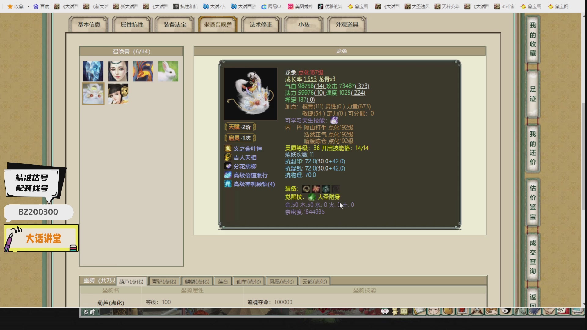Click the third teal equipment icon
The height and width of the screenshot is (330, 587).
click(326, 189)
